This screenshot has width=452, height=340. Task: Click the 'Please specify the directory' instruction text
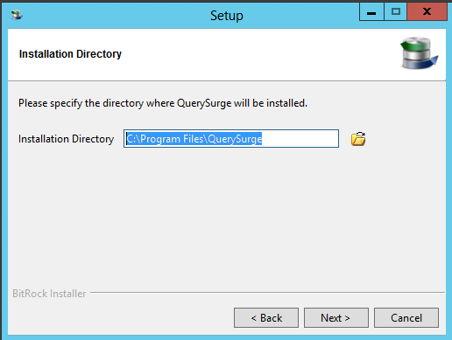[163, 103]
